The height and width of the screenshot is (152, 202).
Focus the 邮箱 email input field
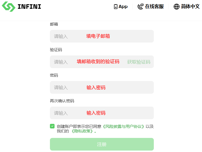(102, 36)
